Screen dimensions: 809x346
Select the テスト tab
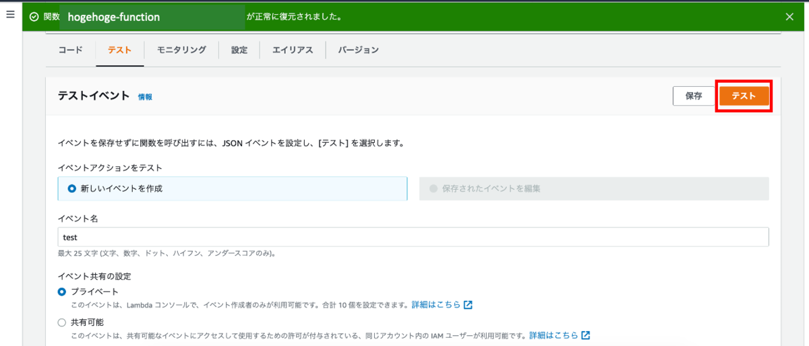point(120,50)
